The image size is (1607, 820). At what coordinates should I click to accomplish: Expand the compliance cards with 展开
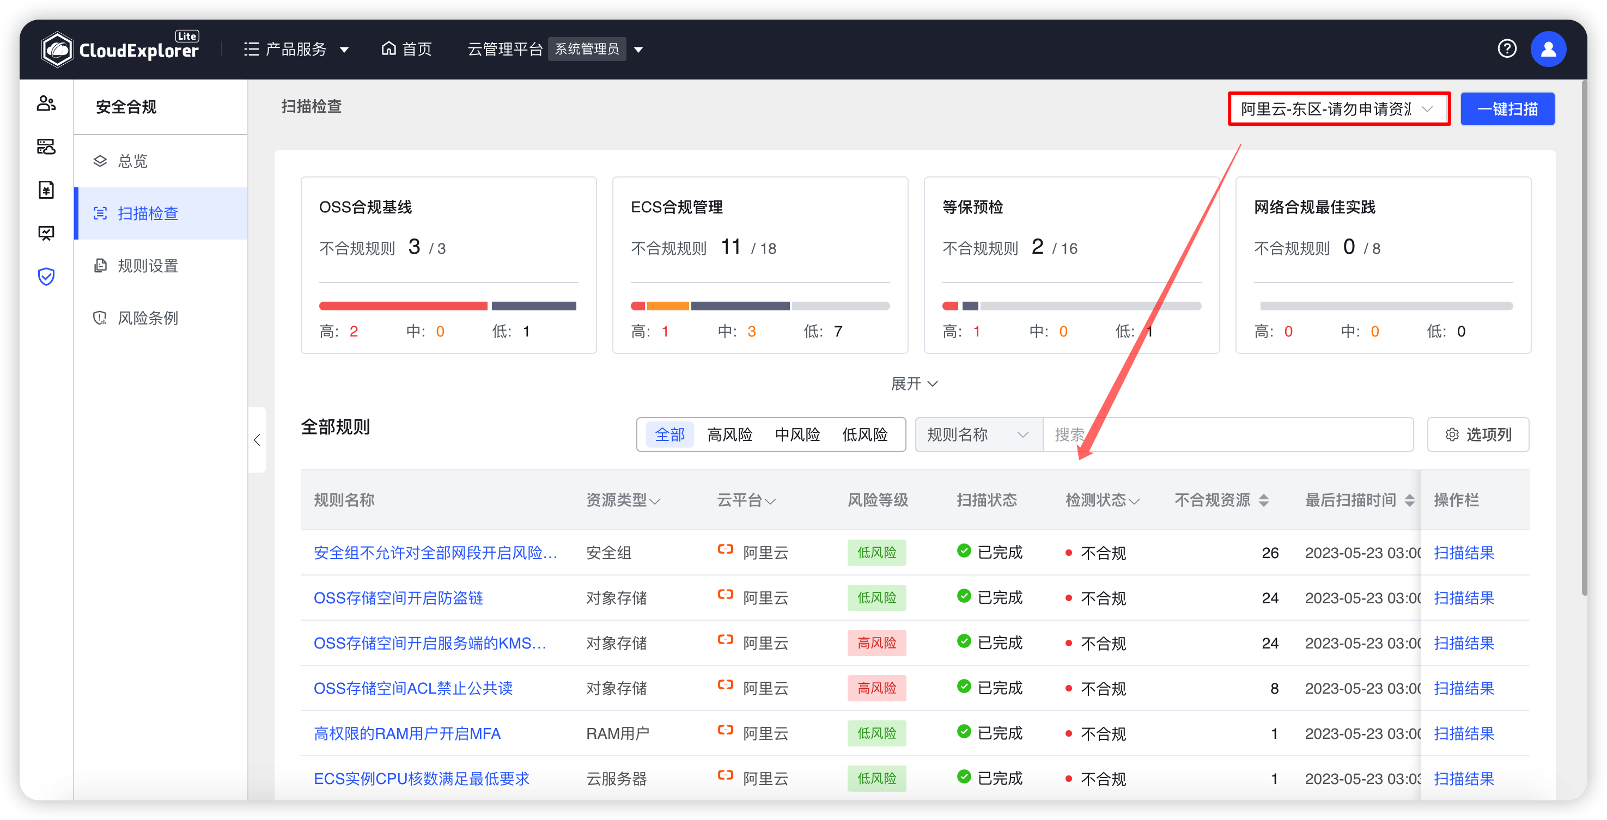(x=914, y=383)
